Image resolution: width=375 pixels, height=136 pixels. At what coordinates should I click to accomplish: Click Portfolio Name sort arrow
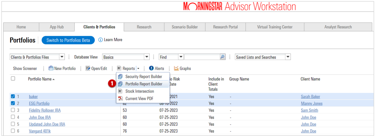[54, 79]
